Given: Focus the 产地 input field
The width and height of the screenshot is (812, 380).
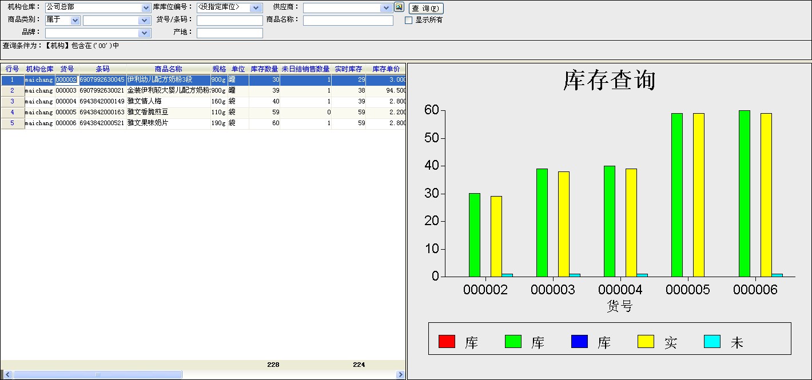Looking at the screenshot, I should pyautogui.click(x=229, y=33).
